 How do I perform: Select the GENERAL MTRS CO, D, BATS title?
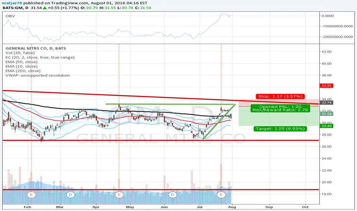[x=36, y=48]
